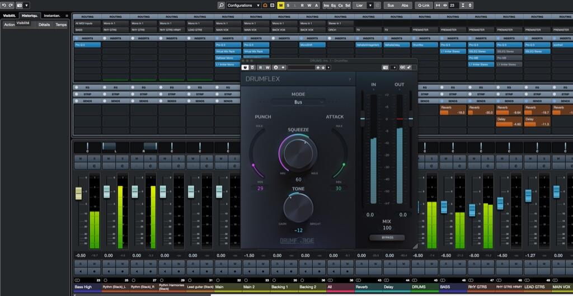573x296 pixels.
Task: Open dropdown next to camera snapshot icon
Action: coord(26,6)
